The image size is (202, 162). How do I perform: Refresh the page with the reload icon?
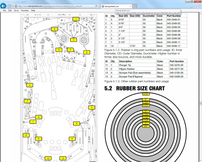point(13,6)
